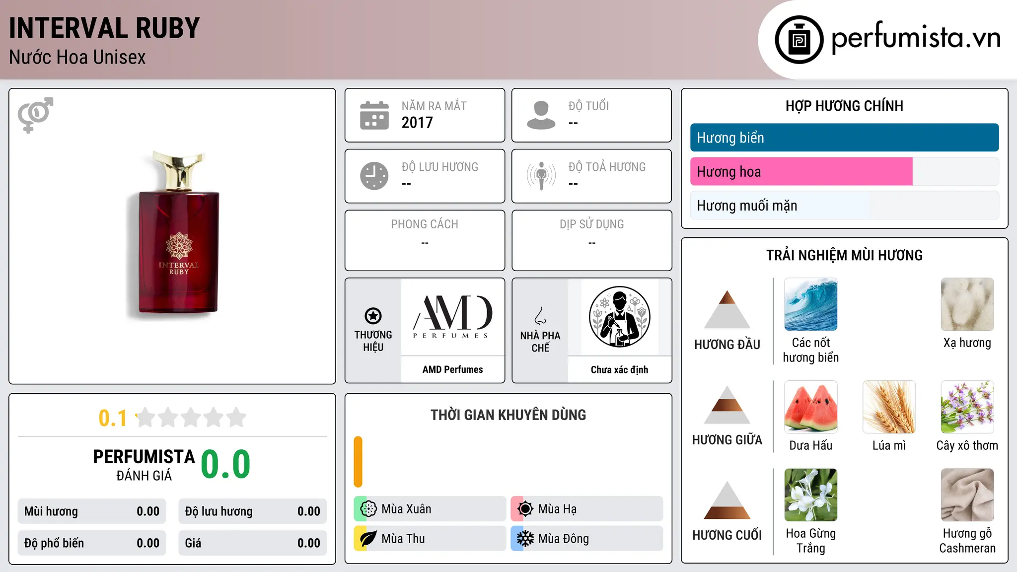Click the nose icon above Nhà pha chế
This screenshot has height=572, width=1017.
540,316
